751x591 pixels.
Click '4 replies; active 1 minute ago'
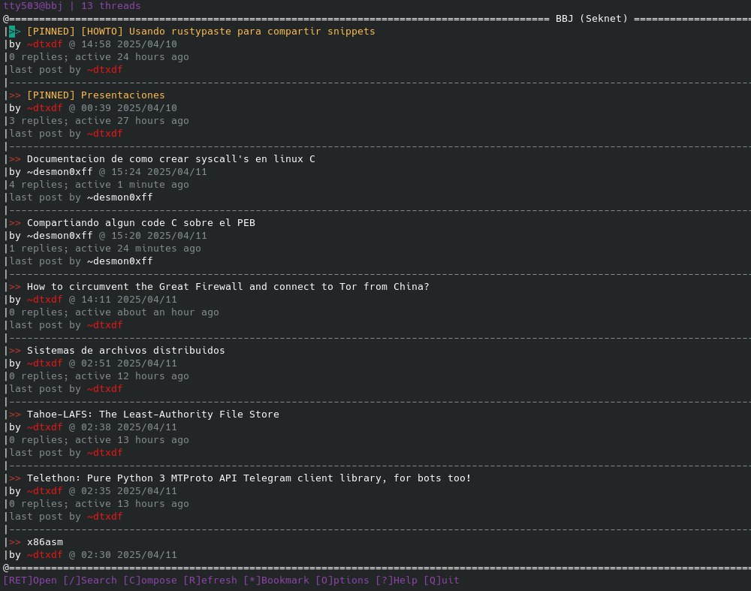[x=99, y=185]
